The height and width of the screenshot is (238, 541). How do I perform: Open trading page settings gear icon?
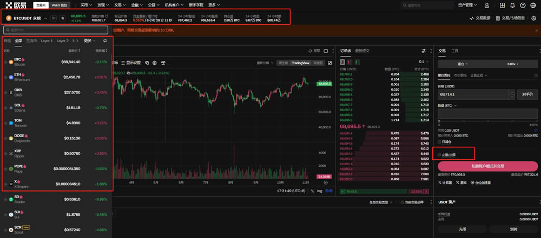coord(533,18)
